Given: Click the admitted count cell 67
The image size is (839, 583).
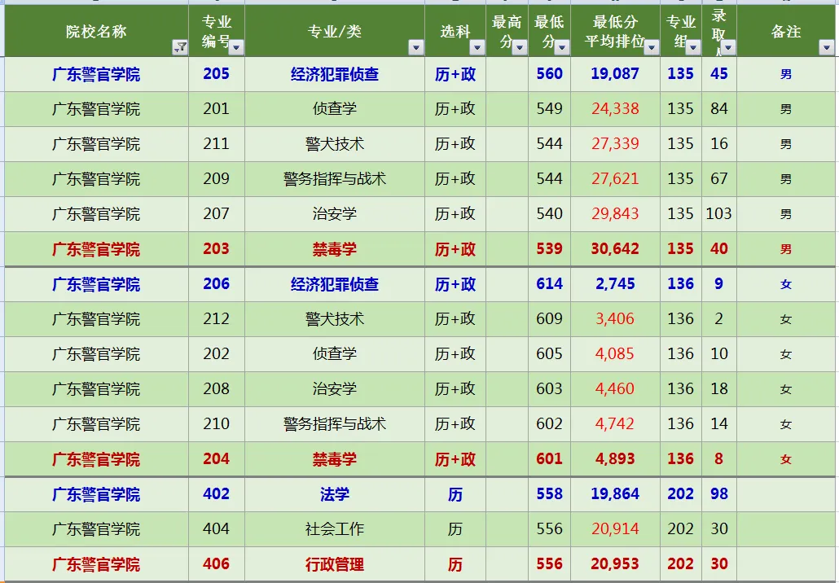Looking at the screenshot, I should tap(718, 178).
